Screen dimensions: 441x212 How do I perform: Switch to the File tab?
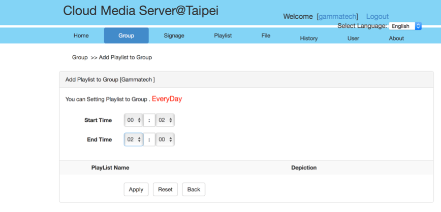[266, 36]
